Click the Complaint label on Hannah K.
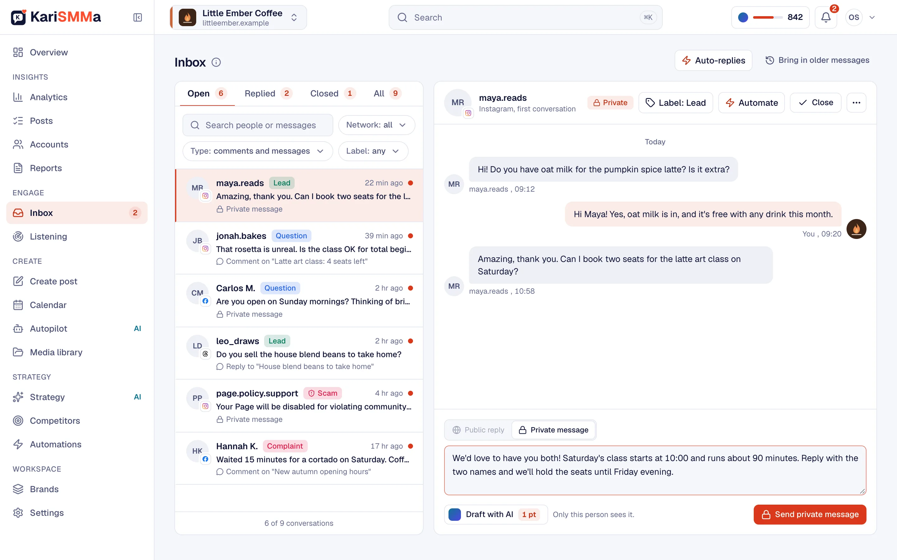The width and height of the screenshot is (897, 560). coord(285,446)
